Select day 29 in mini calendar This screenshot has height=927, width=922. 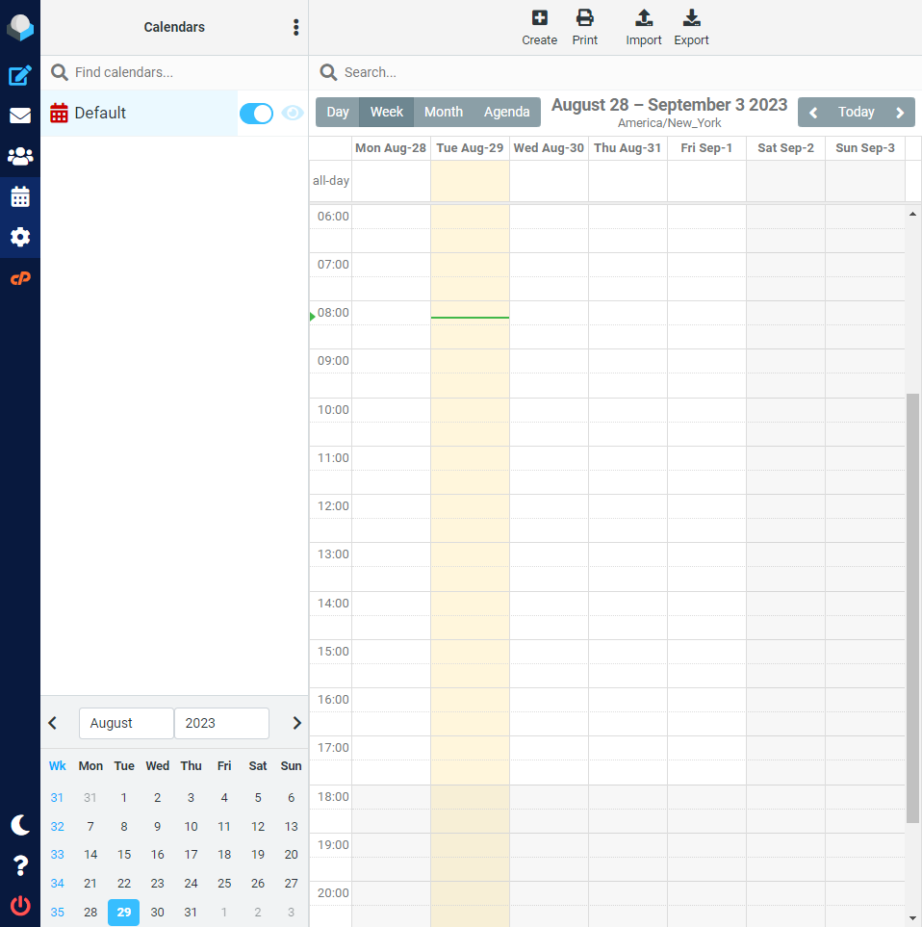point(123,913)
